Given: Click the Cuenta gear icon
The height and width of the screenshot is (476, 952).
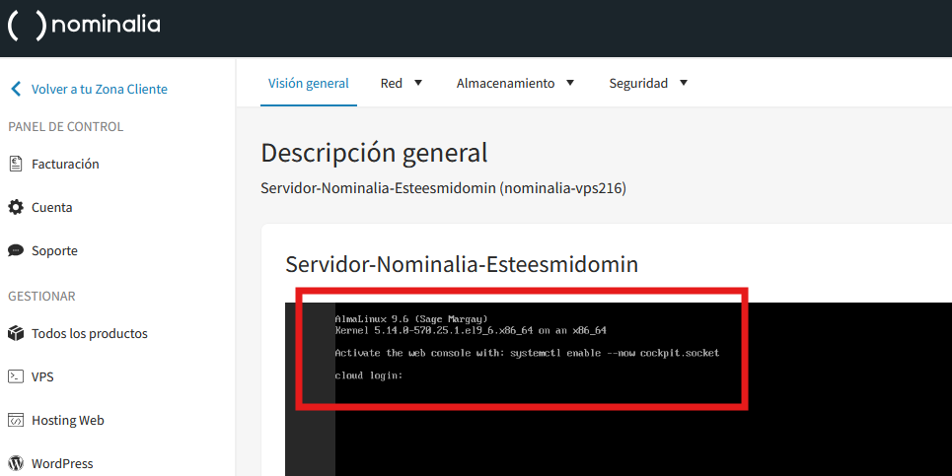Looking at the screenshot, I should (x=16, y=207).
